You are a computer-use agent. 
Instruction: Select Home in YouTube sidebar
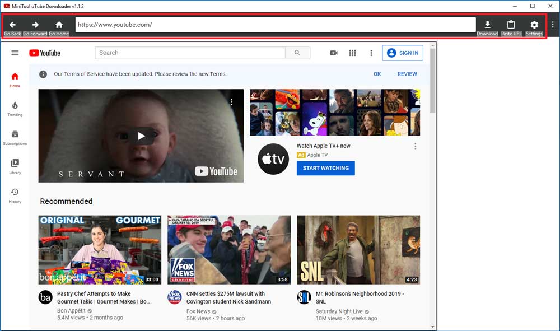pyautogui.click(x=15, y=80)
